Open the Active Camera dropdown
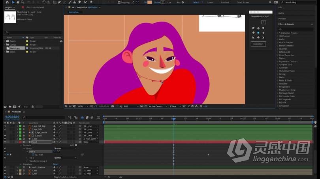This screenshot has height=179, width=320. [158, 106]
